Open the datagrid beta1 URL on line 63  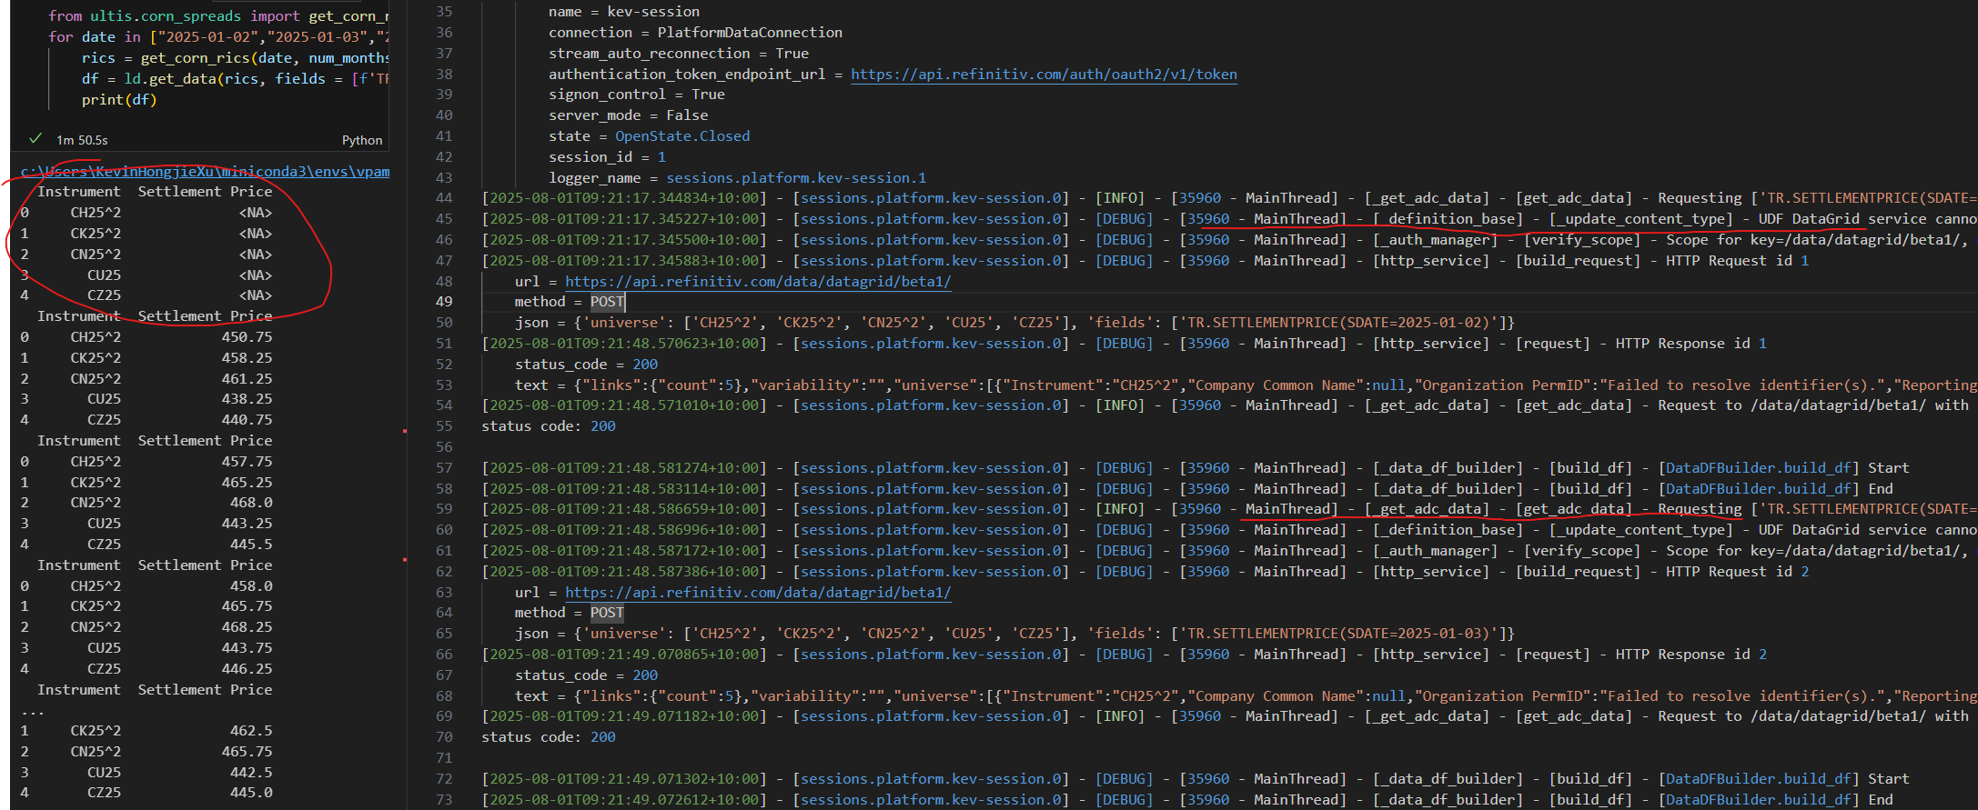[758, 593]
